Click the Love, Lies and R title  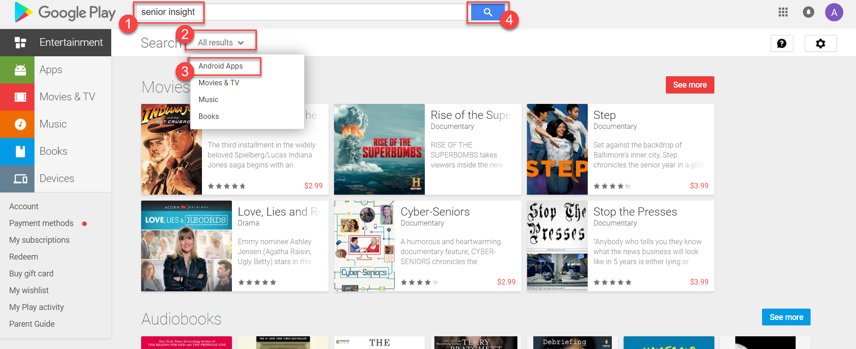point(279,212)
